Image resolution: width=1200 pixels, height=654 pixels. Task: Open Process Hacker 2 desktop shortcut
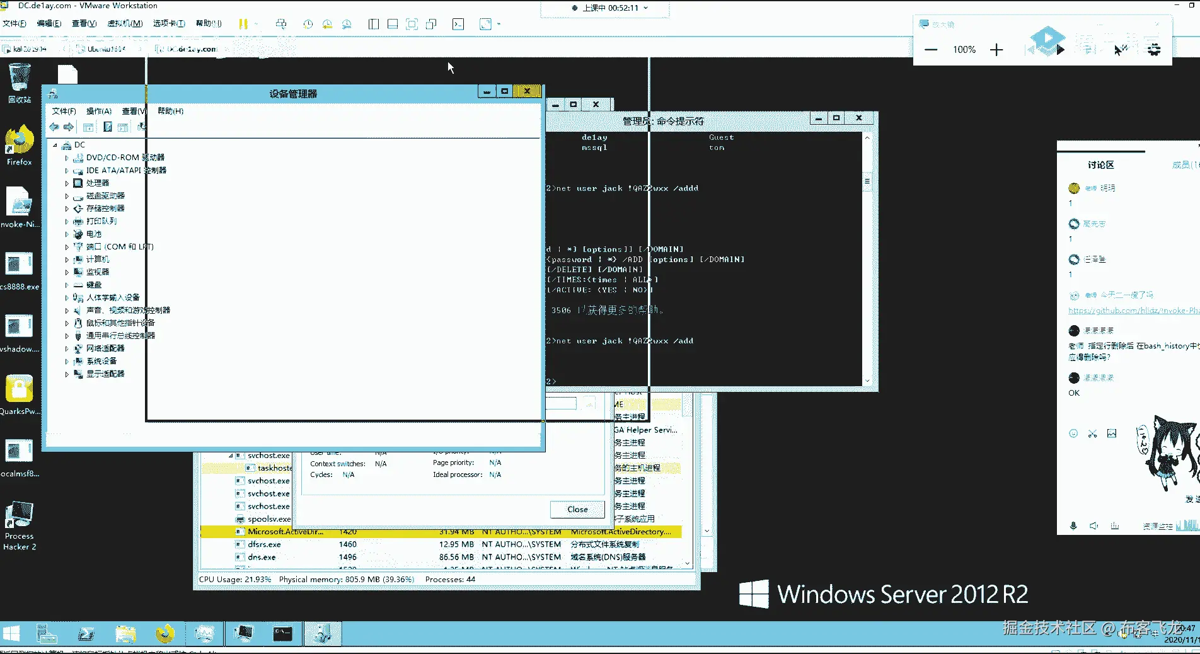point(20,526)
